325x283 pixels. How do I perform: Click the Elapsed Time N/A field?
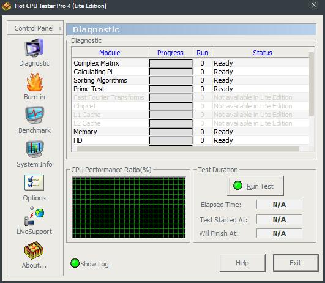point(279,205)
